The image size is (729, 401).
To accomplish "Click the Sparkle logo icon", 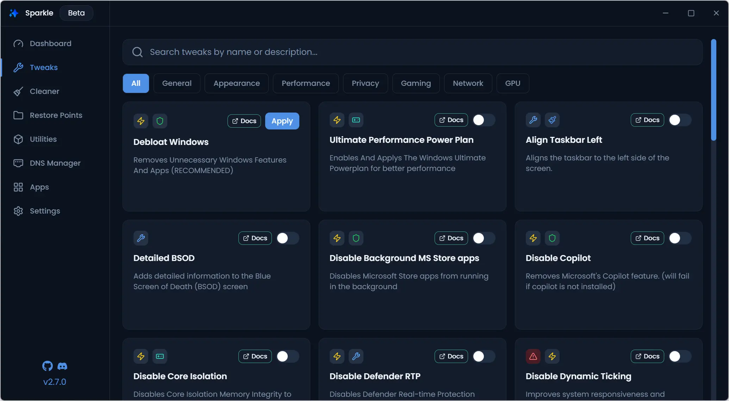I will [x=14, y=13].
